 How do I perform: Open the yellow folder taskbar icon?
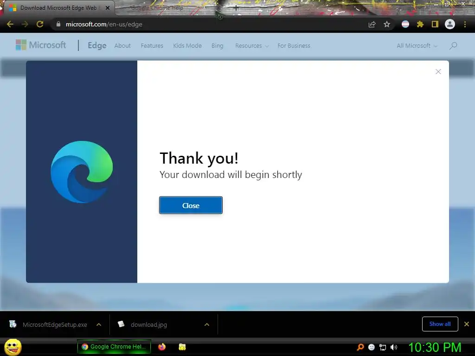[x=182, y=347]
